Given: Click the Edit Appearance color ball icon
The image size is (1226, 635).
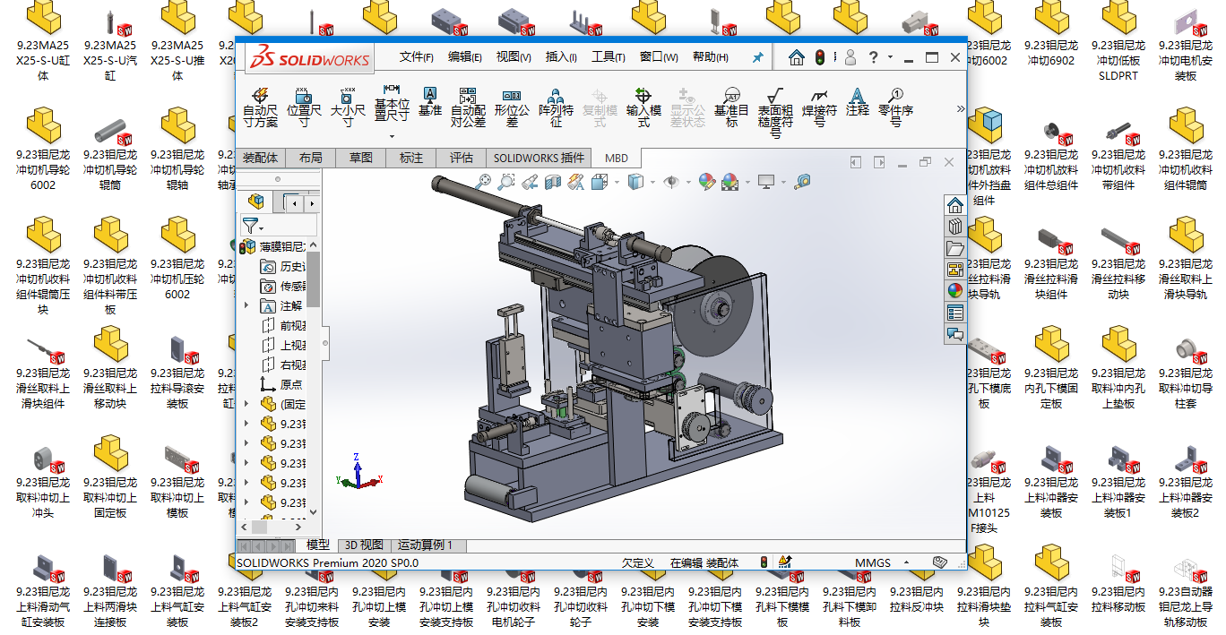Looking at the screenshot, I should pos(707,182).
